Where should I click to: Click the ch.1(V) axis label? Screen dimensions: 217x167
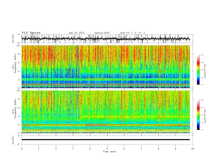[13, 39]
